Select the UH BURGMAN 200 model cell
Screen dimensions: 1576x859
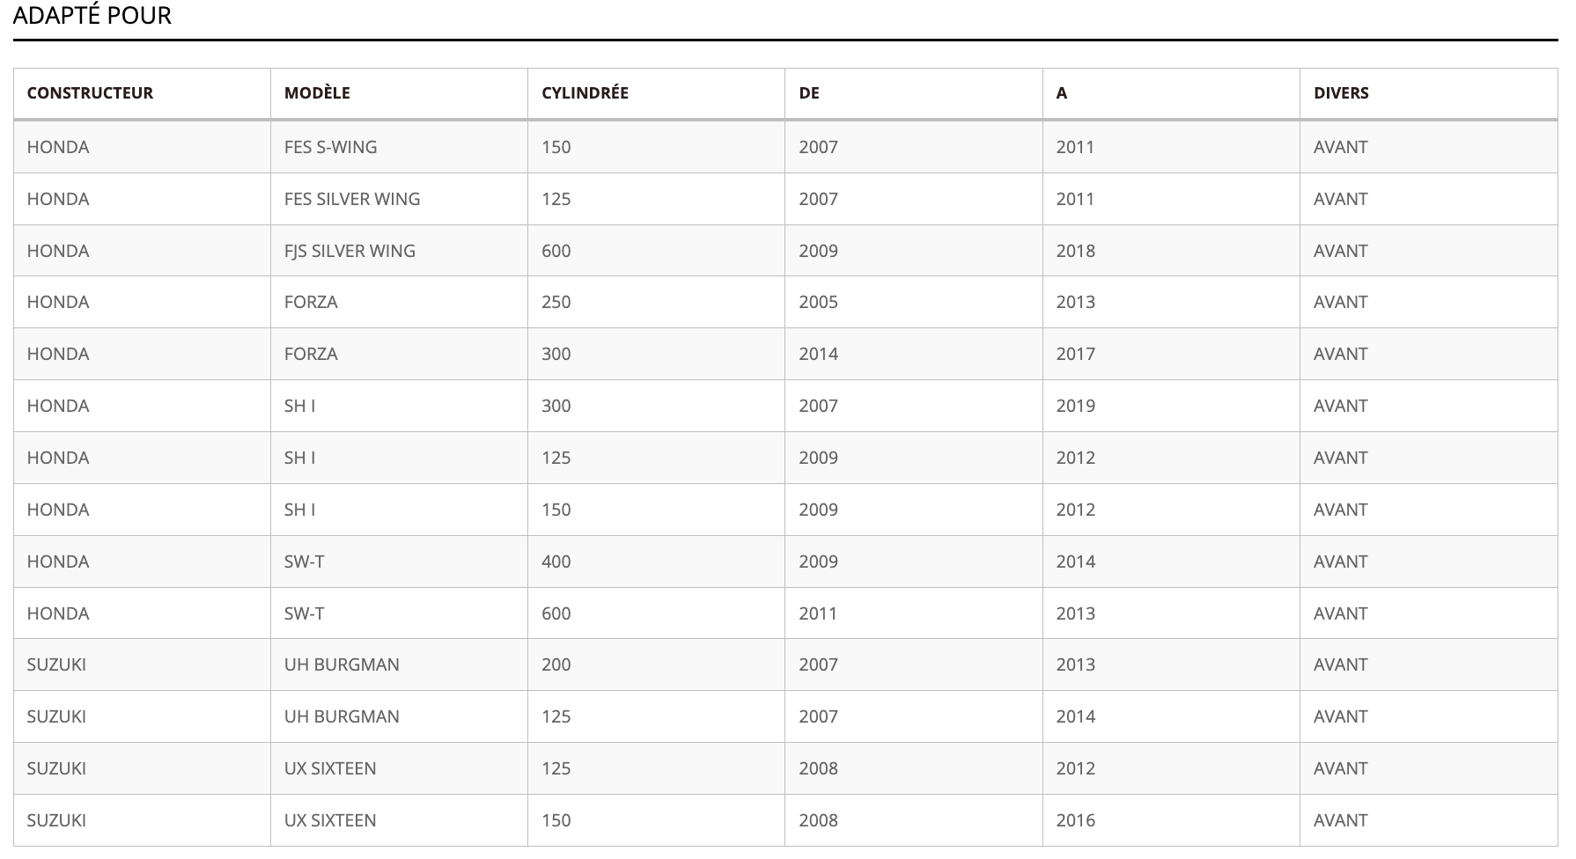342,664
